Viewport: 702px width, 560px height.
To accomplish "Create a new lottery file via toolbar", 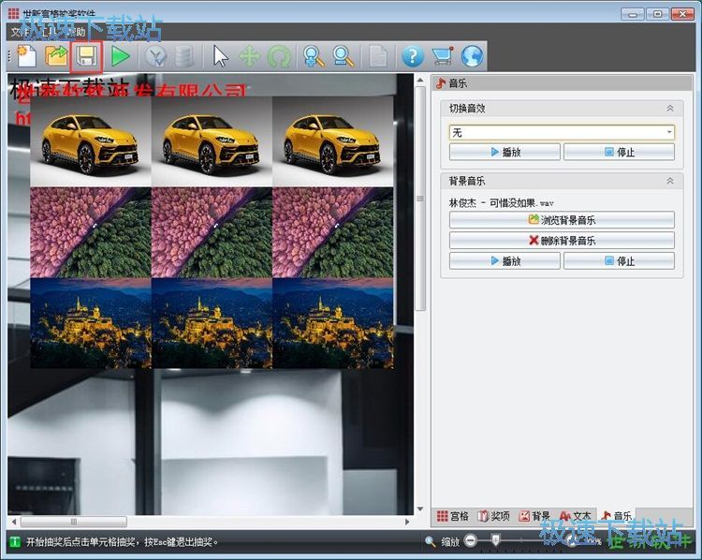I will pyautogui.click(x=27, y=56).
